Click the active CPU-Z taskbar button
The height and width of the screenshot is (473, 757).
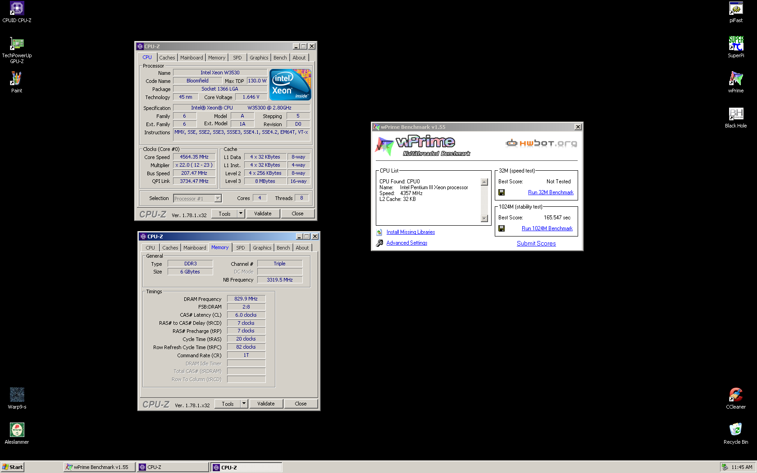click(246, 467)
